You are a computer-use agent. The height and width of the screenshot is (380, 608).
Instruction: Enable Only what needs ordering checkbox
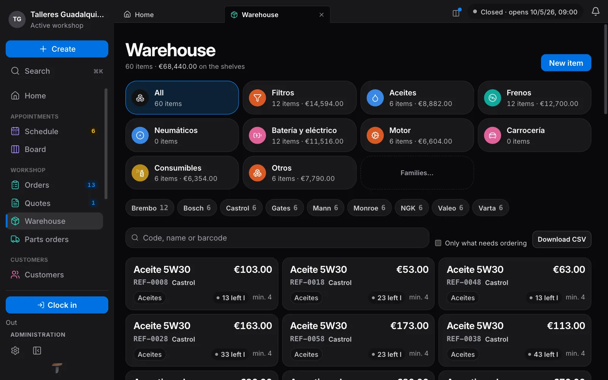click(x=438, y=243)
